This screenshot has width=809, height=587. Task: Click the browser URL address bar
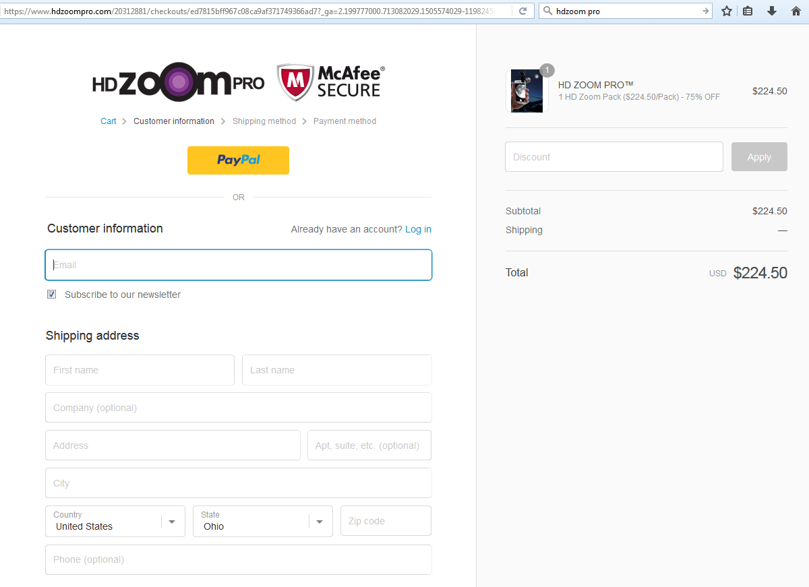[x=255, y=11]
